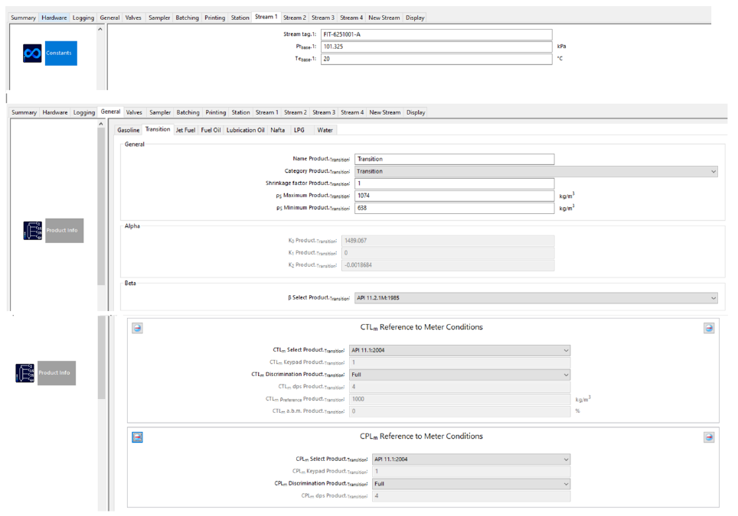Open the Gasoline product tab
Image resolution: width=738 pixels, height=516 pixels.
[x=128, y=130]
